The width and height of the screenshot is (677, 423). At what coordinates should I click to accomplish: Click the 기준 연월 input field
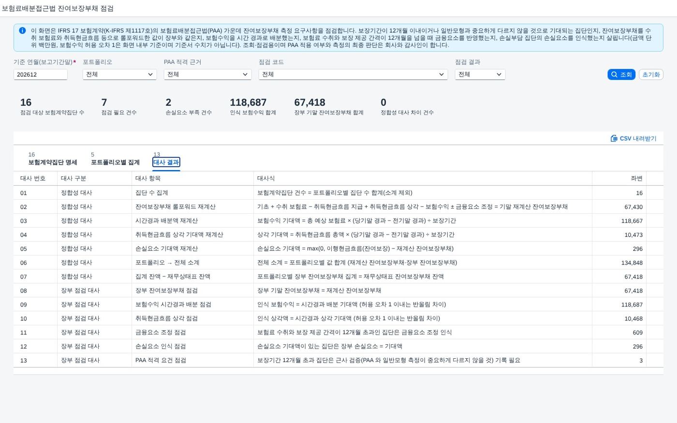(41, 74)
